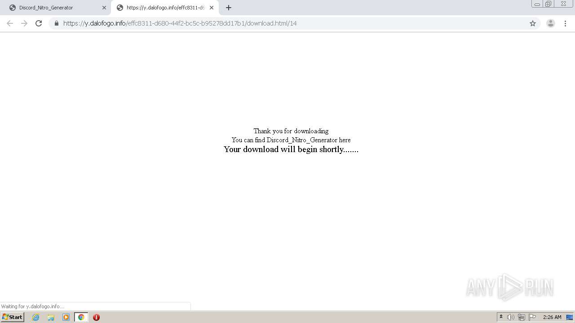Select the Chrome taskbar button
Screen dimensions: 575x323
tap(81, 317)
